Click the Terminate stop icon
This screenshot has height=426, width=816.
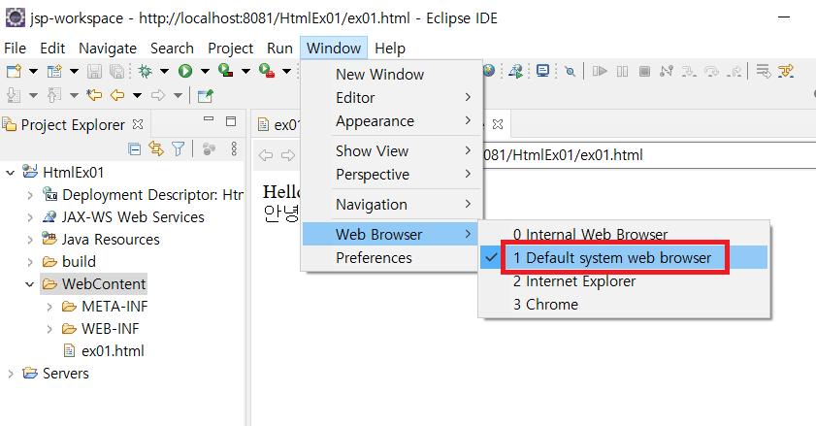pyautogui.click(x=644, y=71)
